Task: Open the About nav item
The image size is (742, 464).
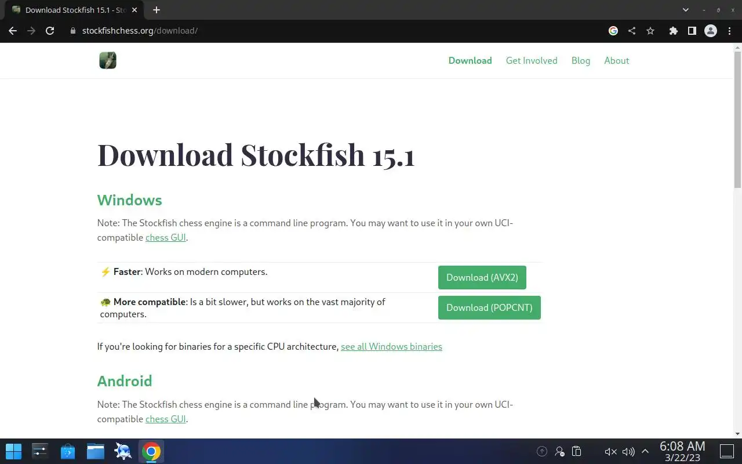Action: (617, 60)
